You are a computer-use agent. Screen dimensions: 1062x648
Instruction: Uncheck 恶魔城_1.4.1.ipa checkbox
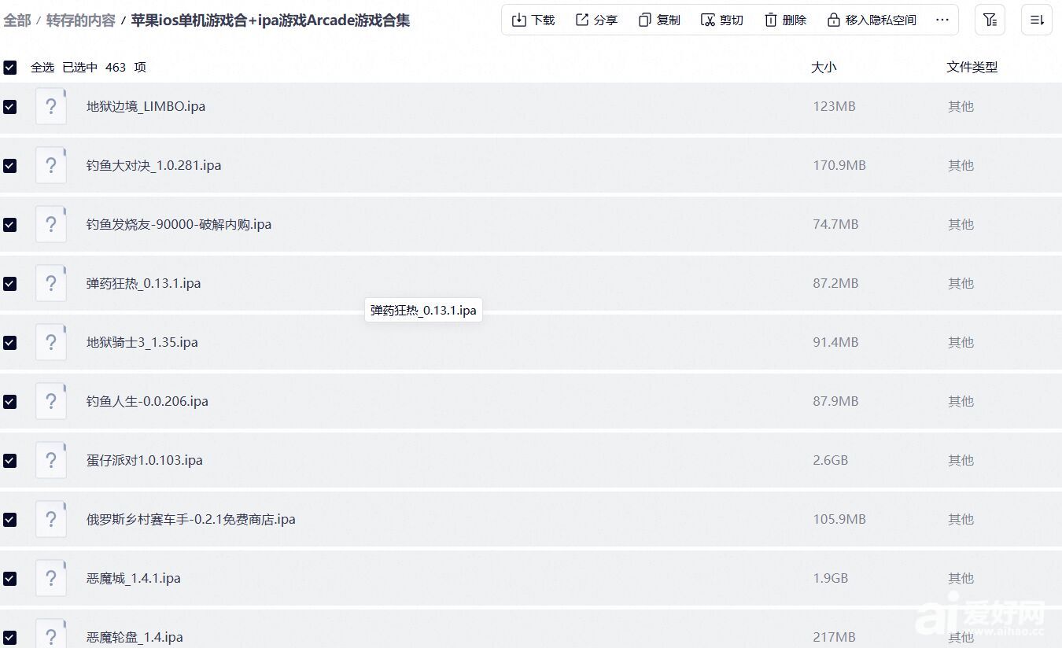click(9, 579)
